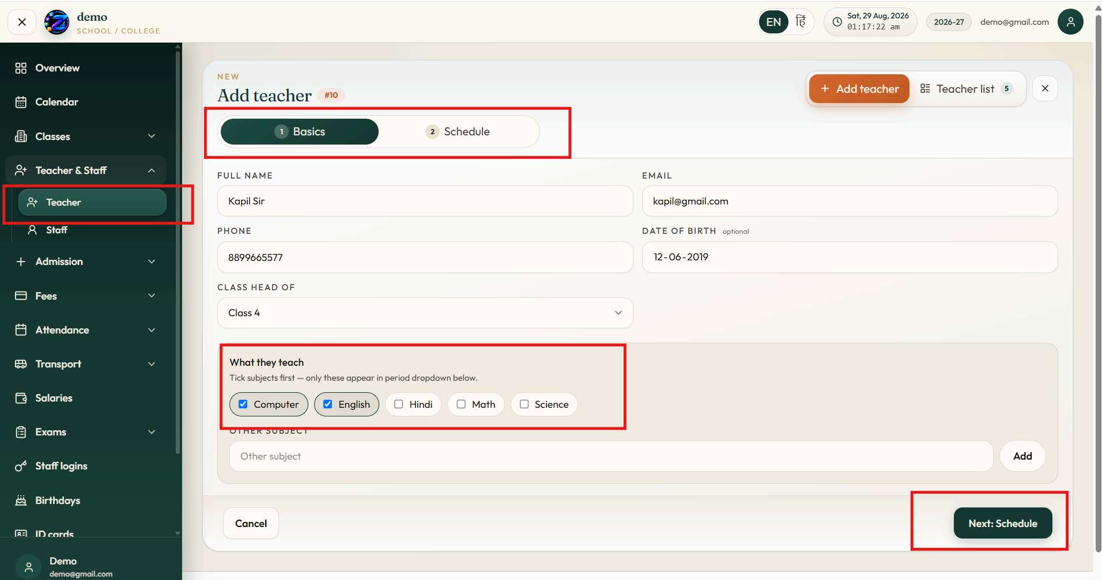The image size is (1102, 580).
Task: Tick the Science subject checkbox
Action: pyautogui.click(x=524, y=404)
